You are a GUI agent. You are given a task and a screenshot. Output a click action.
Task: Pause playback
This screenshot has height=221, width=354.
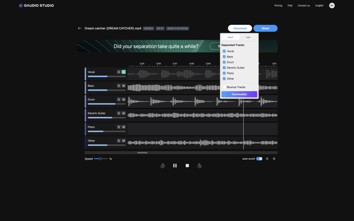coord(175,166)
